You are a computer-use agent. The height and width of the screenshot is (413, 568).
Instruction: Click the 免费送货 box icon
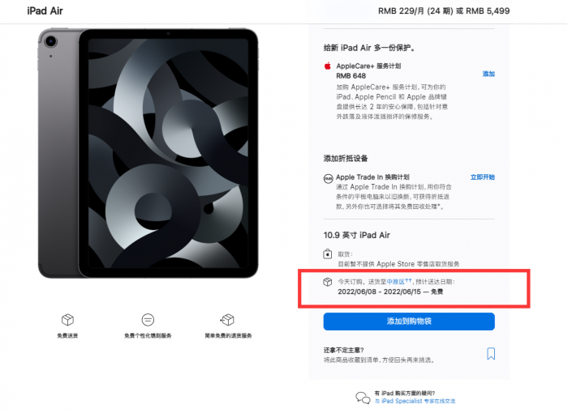coord(68,320)
